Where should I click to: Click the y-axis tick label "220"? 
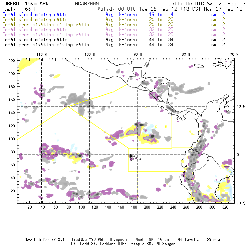point(12,61)
